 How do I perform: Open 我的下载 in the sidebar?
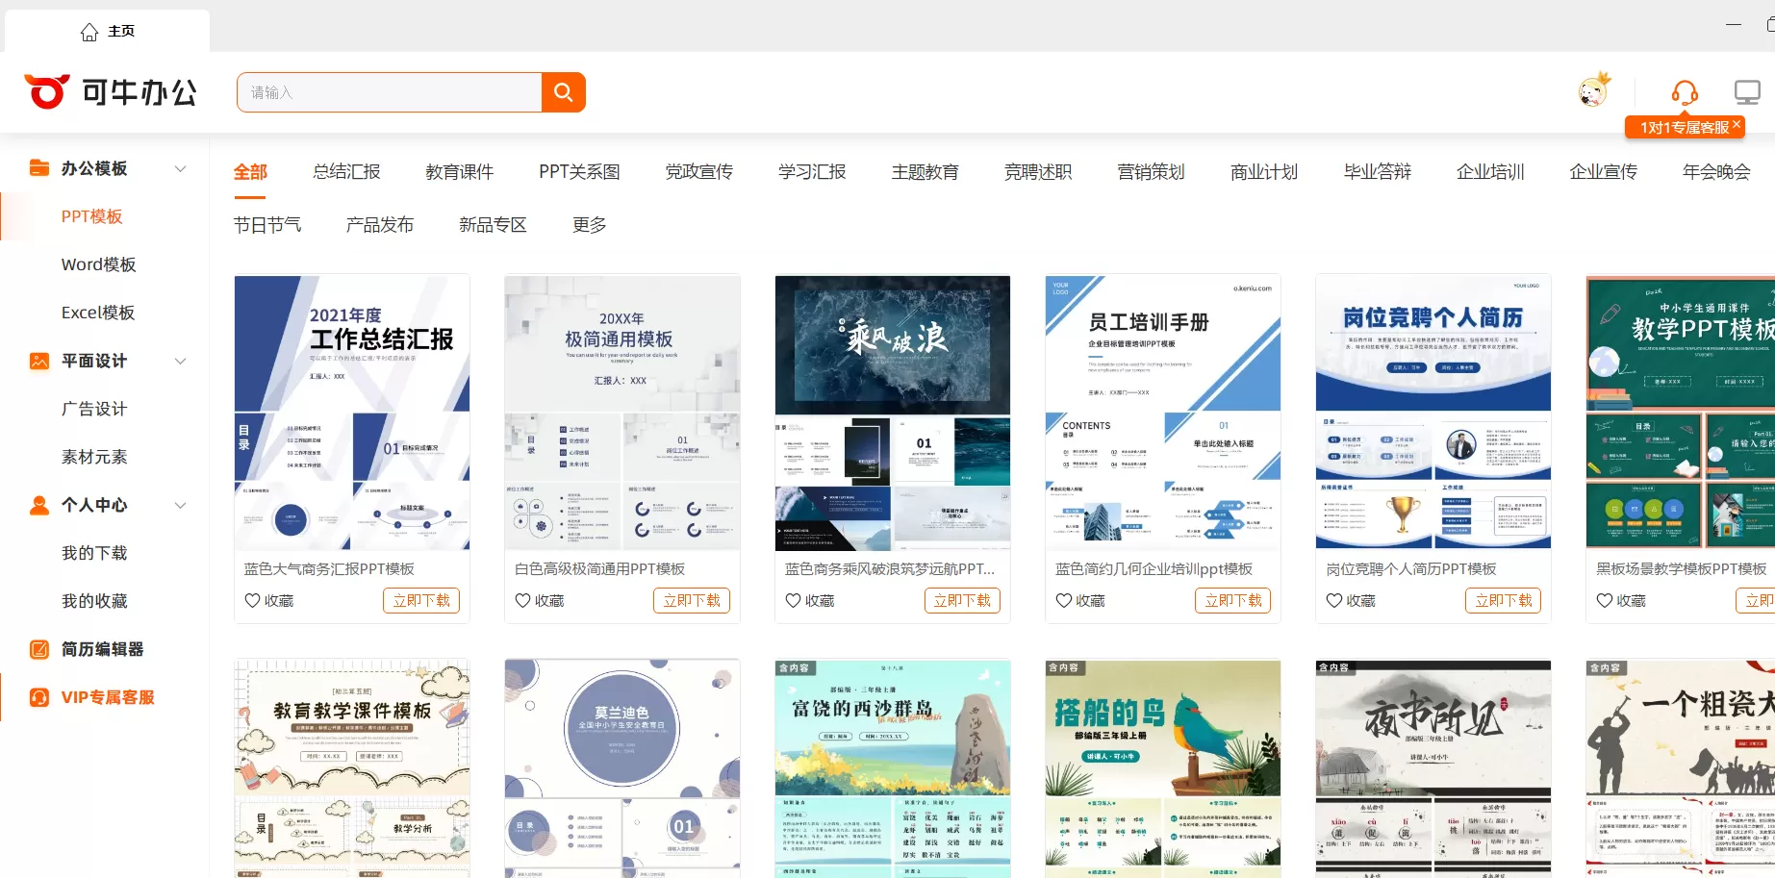[x=94, y=553]
